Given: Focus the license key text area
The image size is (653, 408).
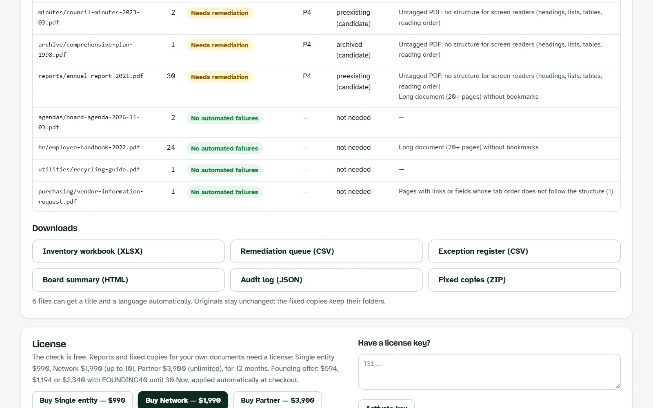Looking at the screenshot, I should 489,372.
